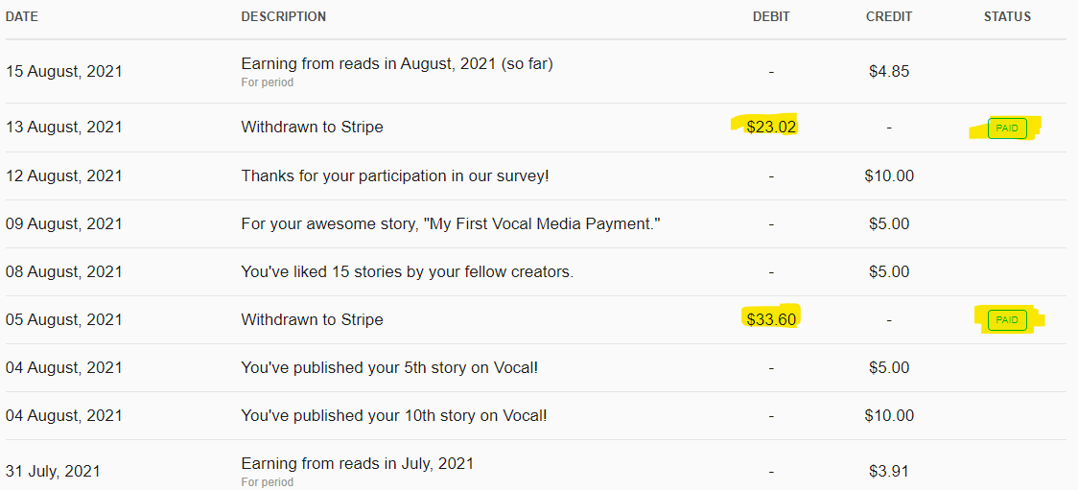Select the 13 August Withdrawn to Stripe entry
This screenshot has height=490, width=1078.
tap(312, 128)
